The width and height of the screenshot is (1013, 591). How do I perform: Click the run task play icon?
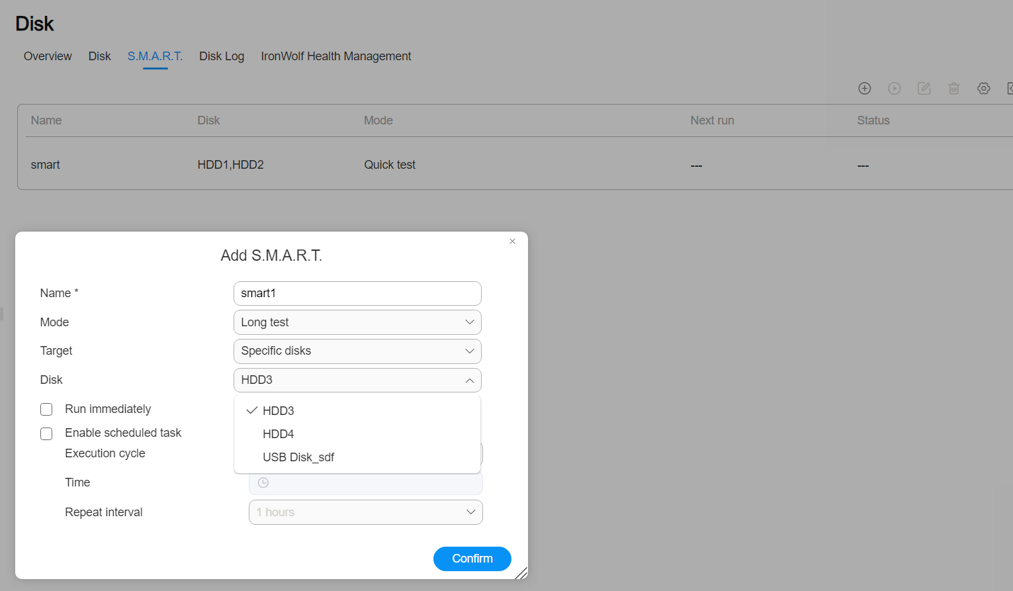(894, 88)
